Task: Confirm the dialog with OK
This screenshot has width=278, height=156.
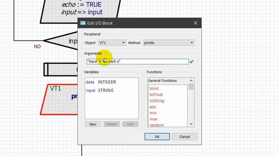Action: (x=157, y=137)
